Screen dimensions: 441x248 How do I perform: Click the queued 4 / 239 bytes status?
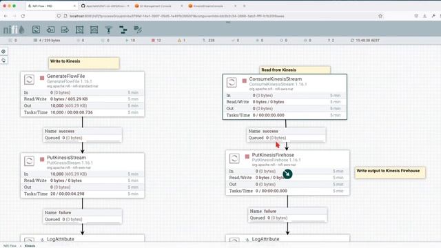coord(47,41)
